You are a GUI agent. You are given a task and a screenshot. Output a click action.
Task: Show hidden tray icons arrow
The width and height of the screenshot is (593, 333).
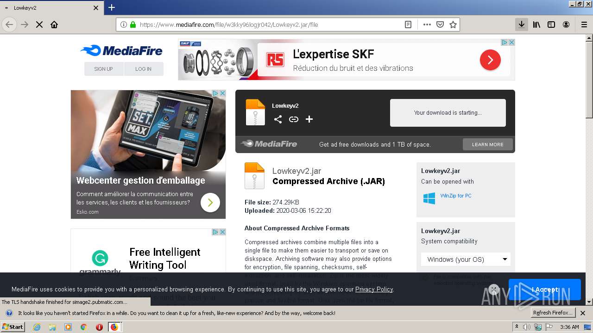517,327
